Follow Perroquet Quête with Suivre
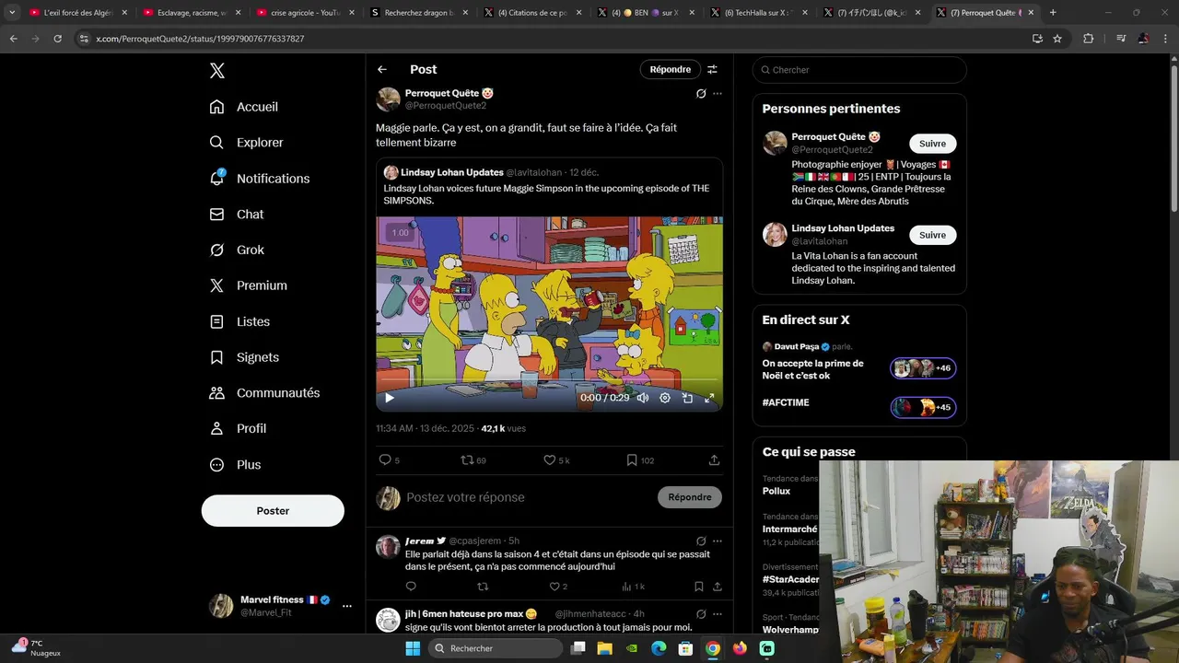Screen dimensions: 1179x663 pyautogui.click(x=932, y=144)
